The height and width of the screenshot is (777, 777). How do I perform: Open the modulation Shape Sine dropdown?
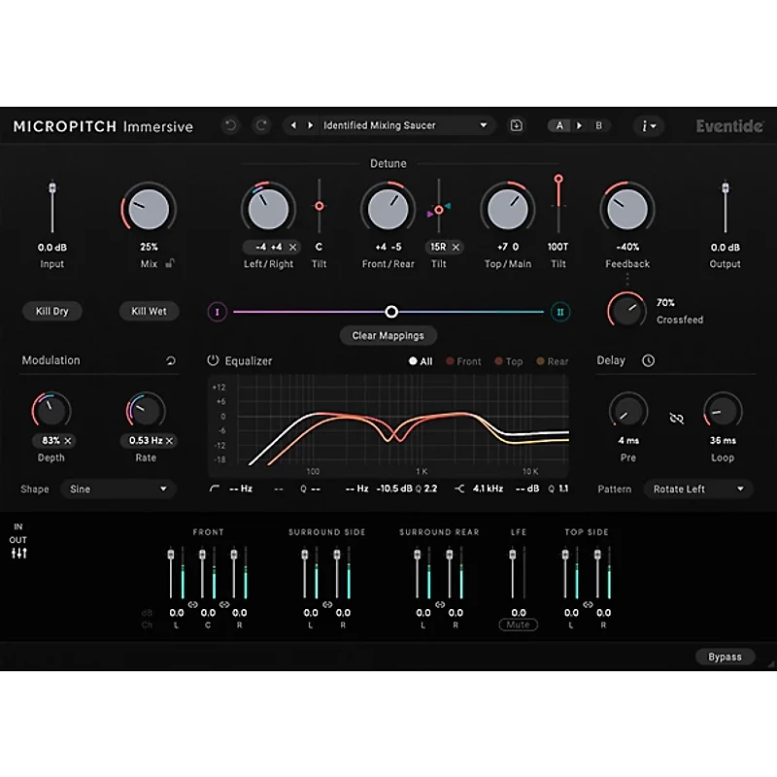coord(118,489)
